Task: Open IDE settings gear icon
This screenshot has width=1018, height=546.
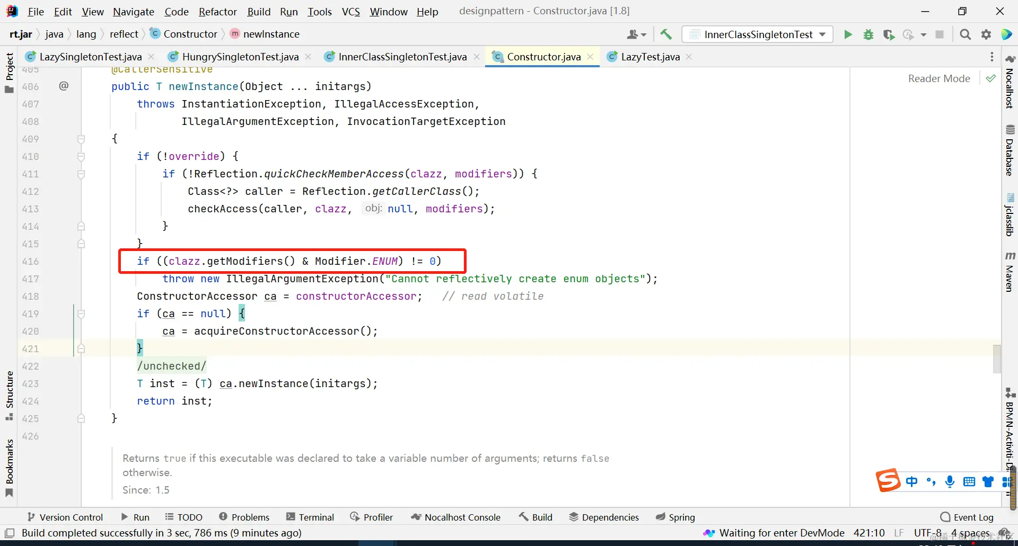Action: [x=986, y=34]
